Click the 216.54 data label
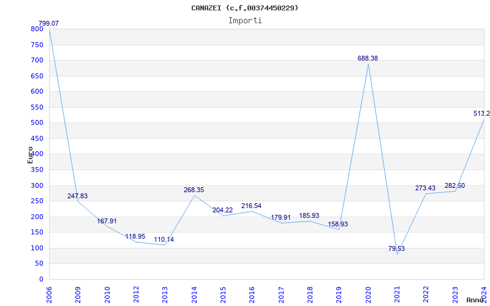Screen dimensions: 490x306 [x=251, y=206]
